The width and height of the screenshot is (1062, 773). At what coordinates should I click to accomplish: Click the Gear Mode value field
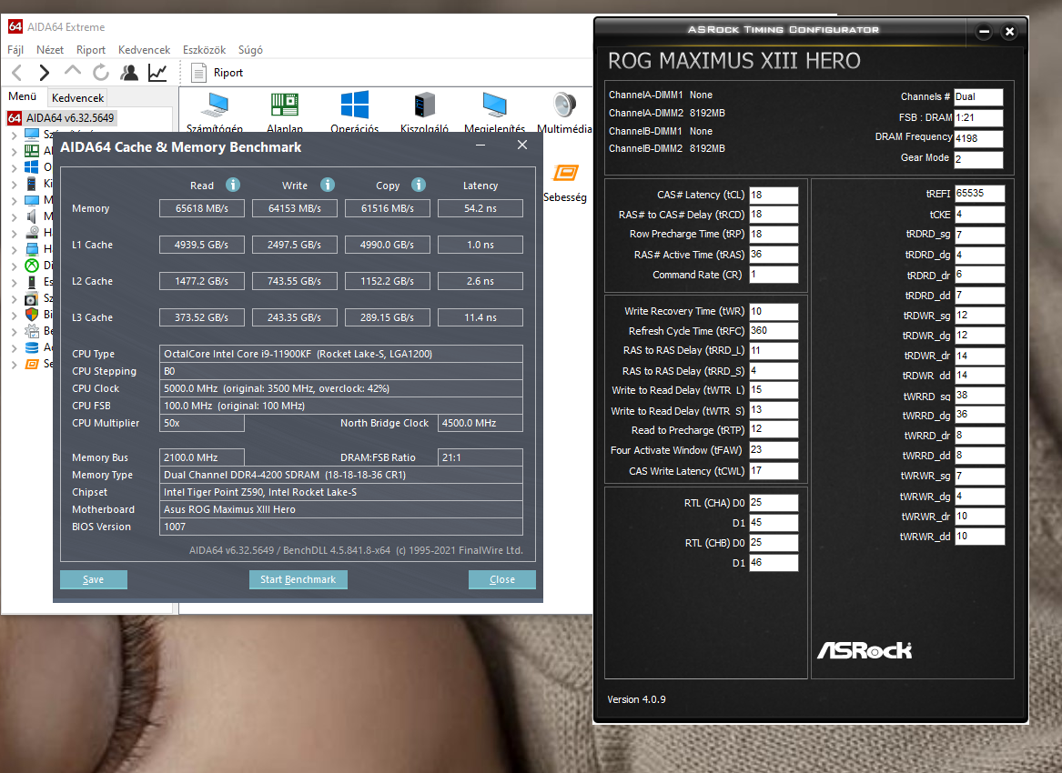pos(978,159)
